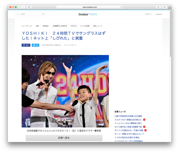The width and height of the screenshot is (179, 153).
Task: Click the page's vertical scrollbar
Action: pyautogui.click(x=170, y=34)
